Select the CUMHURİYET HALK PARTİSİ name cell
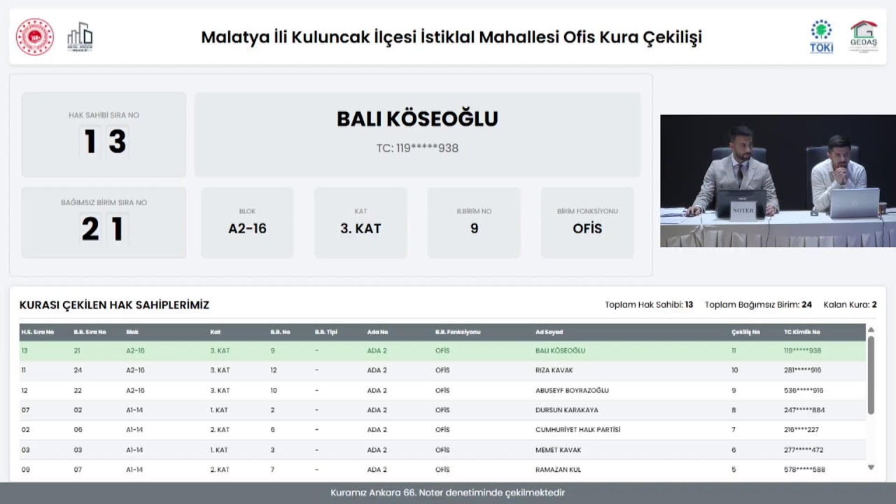The height and width of the screenshot is (504, 896). coord(577,430)
